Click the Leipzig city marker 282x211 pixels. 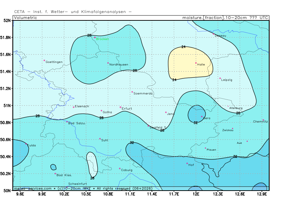220,78
